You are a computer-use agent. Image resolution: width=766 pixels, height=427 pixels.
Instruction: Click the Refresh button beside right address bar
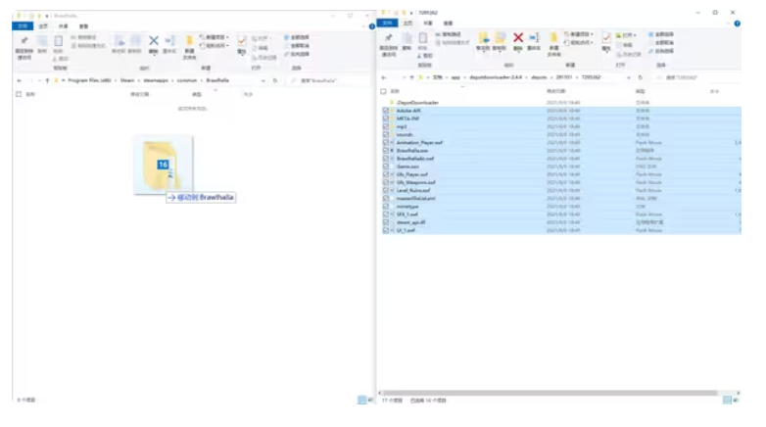click(641, 76)
